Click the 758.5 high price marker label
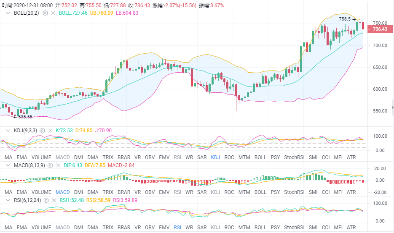The width and height of the screenshot is (394, 233). click(345, 19)
